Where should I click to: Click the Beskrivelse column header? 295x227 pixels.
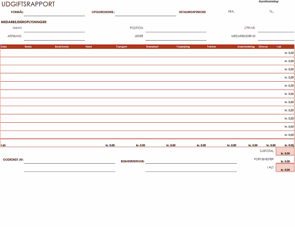click(x=62, y=46)
